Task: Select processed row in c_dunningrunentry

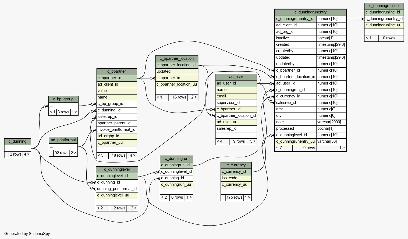Action: 310,128
